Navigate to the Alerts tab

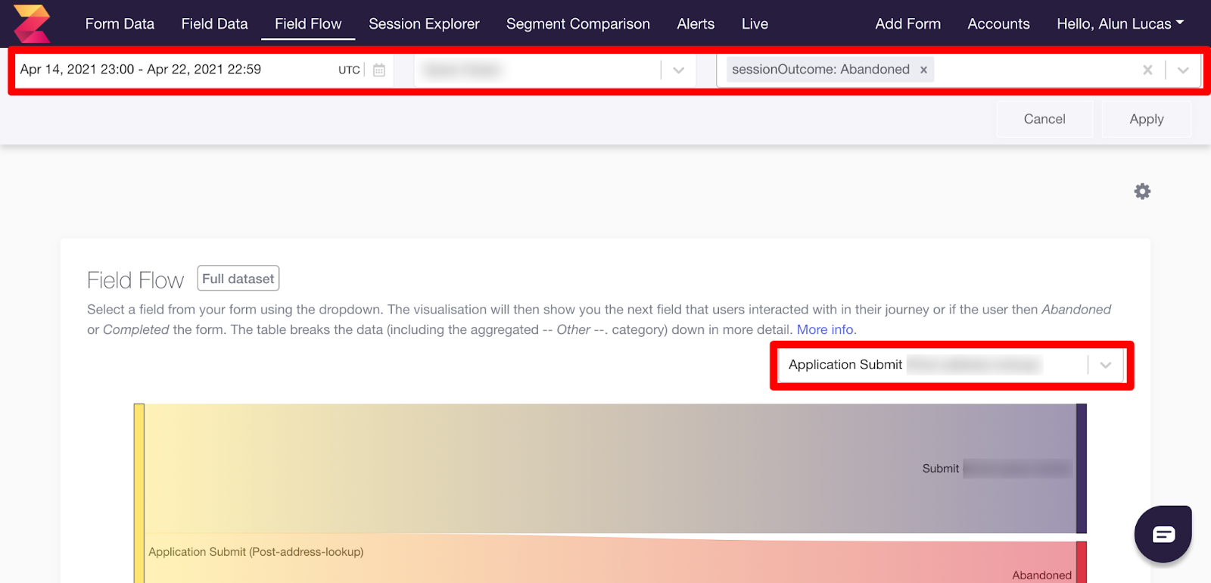click(x=696, y=23)
